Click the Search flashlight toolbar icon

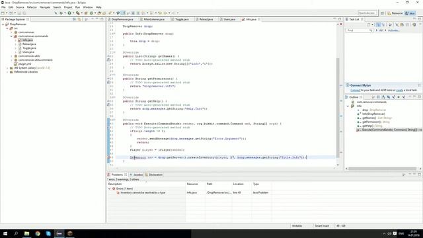(110, 13)
